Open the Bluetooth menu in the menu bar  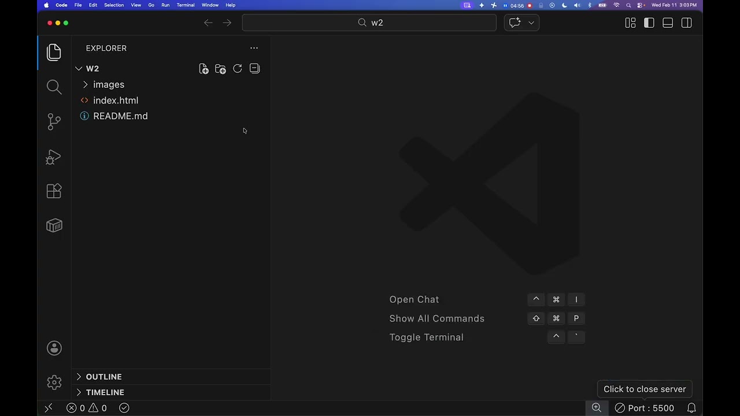click(x=590, y=5)
